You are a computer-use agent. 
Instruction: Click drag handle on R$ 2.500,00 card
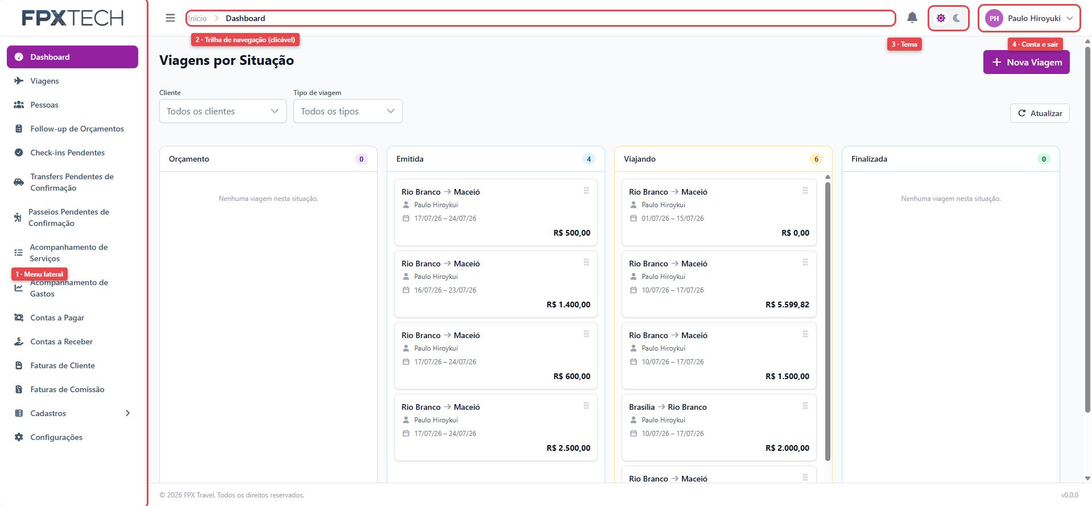pos(586,406)
